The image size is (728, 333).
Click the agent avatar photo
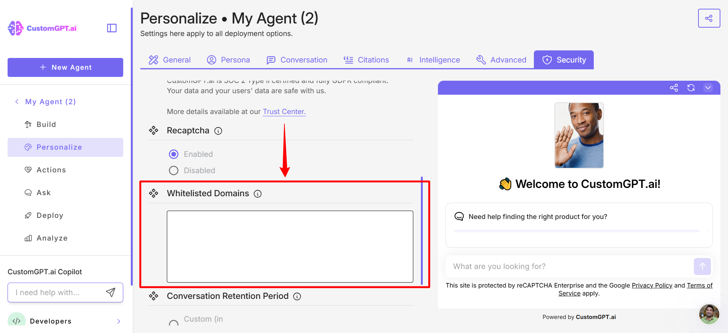pyautogui.click(x=579, y=135)
